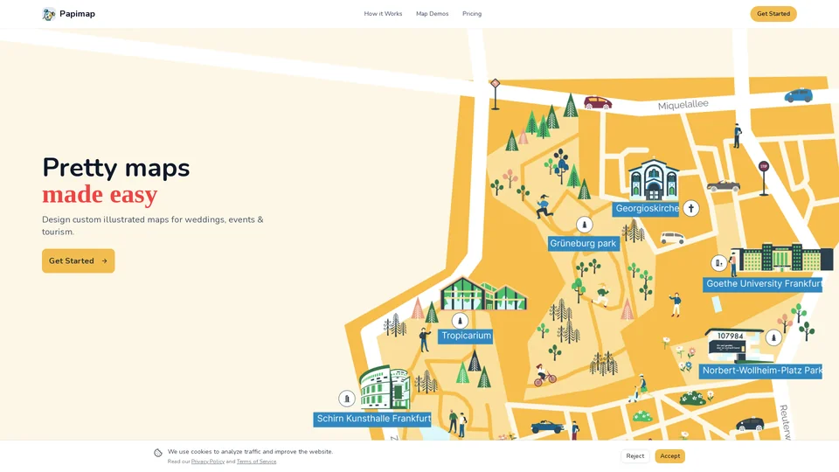This screenshot has width=839, height=472.
Task: Click the marker left of Goethe University building
Action: [718, 263]
